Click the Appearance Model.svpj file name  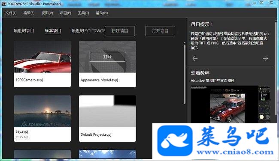pyautogui.click(x=99, y=80)
